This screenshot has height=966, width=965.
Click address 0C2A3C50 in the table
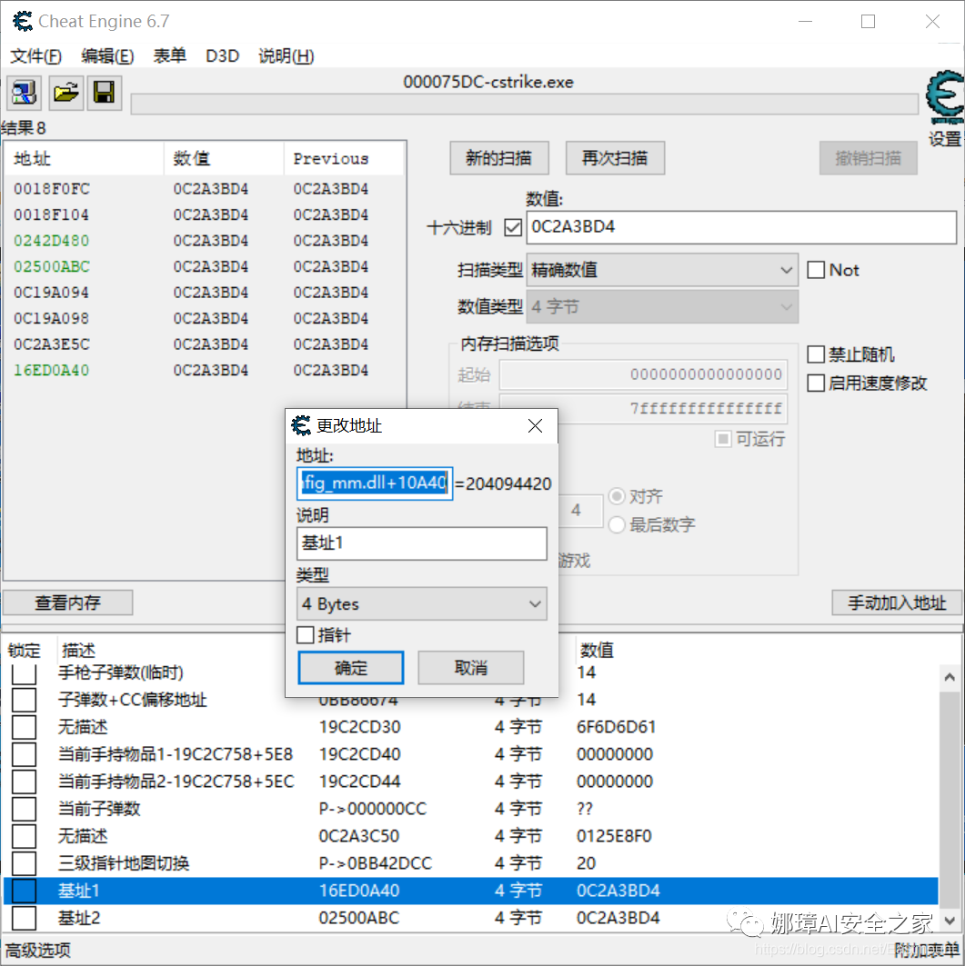pos(359,836)
